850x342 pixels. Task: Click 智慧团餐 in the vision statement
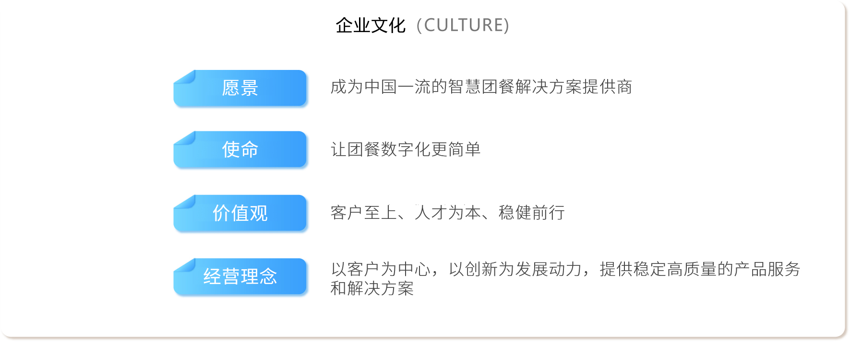pos(481,87)
